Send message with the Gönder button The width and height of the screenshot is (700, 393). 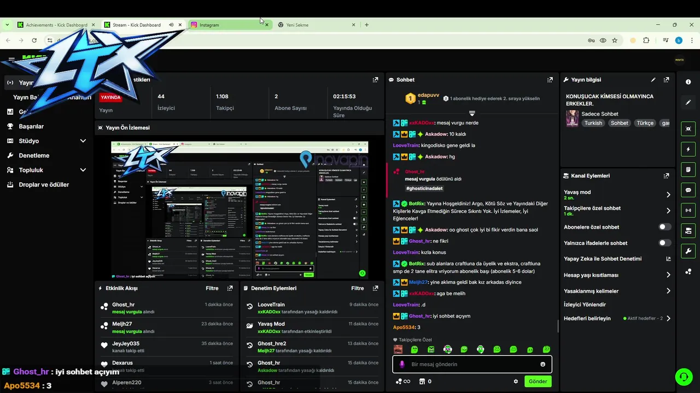point(538,382)
